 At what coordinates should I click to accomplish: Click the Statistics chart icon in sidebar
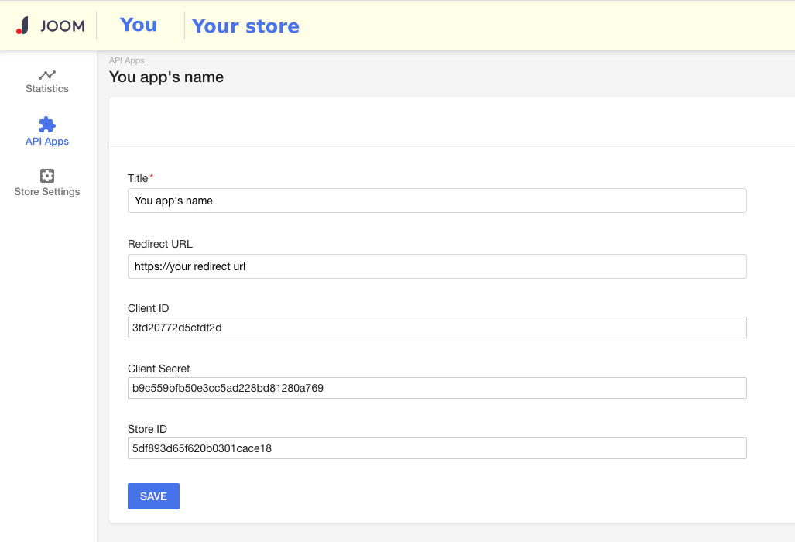46,76
